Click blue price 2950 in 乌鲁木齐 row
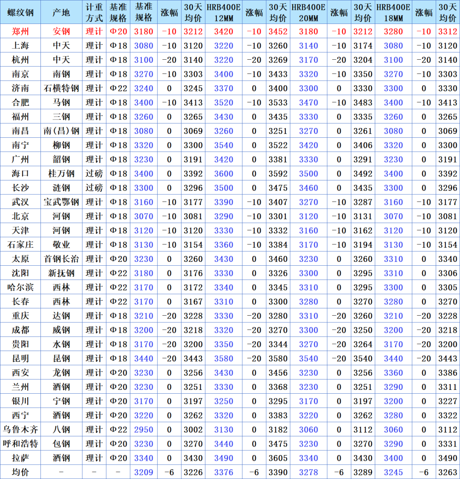The width and height of the screenshot is (460, 479). (144, 430)
